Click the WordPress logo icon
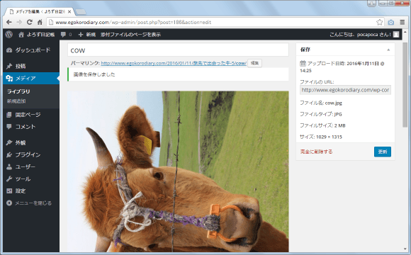 coord(9,34)
